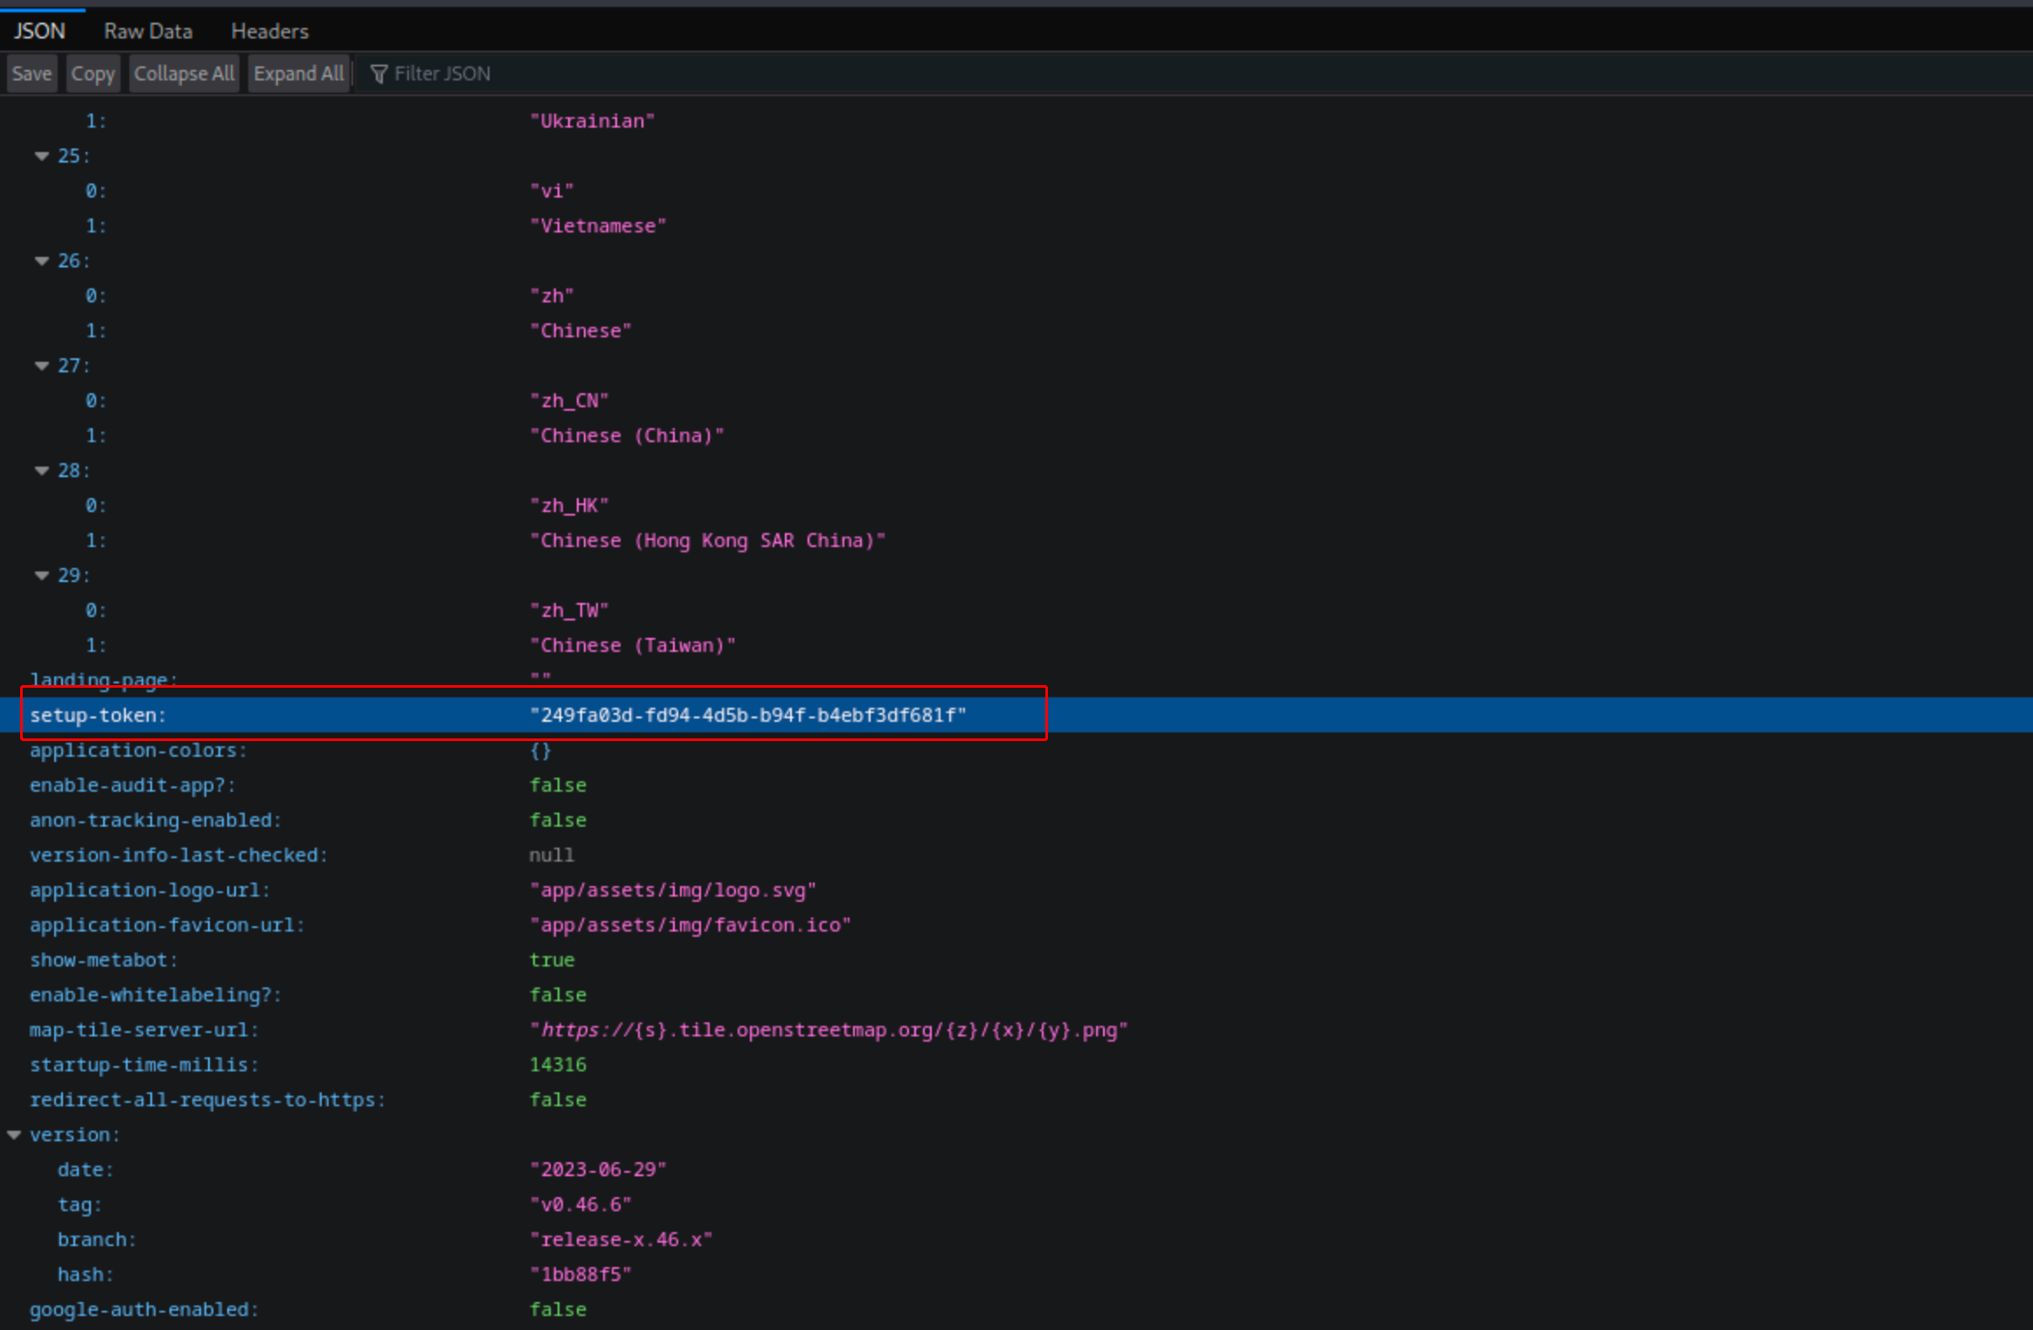Click the application-logo-url key
The height and width of the screenshot is (1330, 2033).
click(149, 890)
